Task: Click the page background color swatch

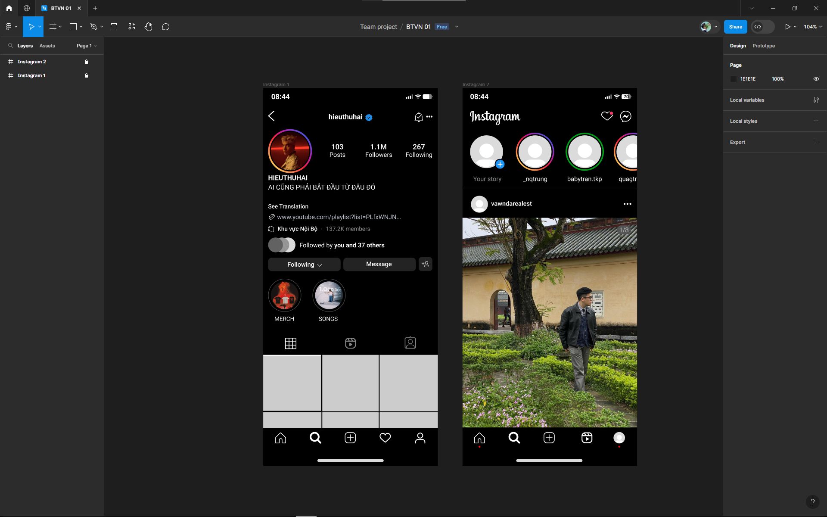Action: coord(734,79)
